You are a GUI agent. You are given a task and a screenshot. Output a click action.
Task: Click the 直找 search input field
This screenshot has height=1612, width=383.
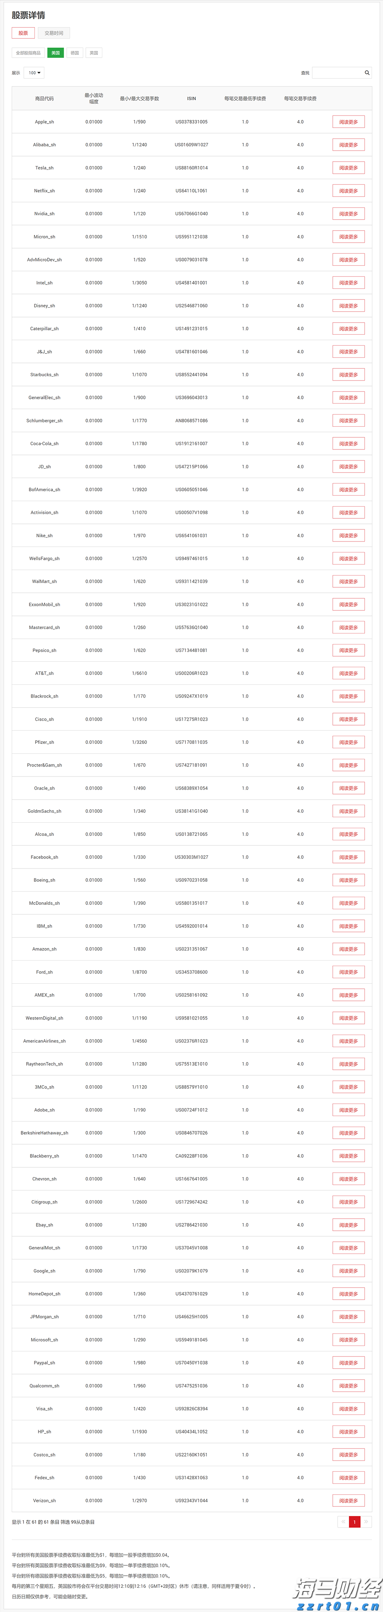tap(338, 73)
